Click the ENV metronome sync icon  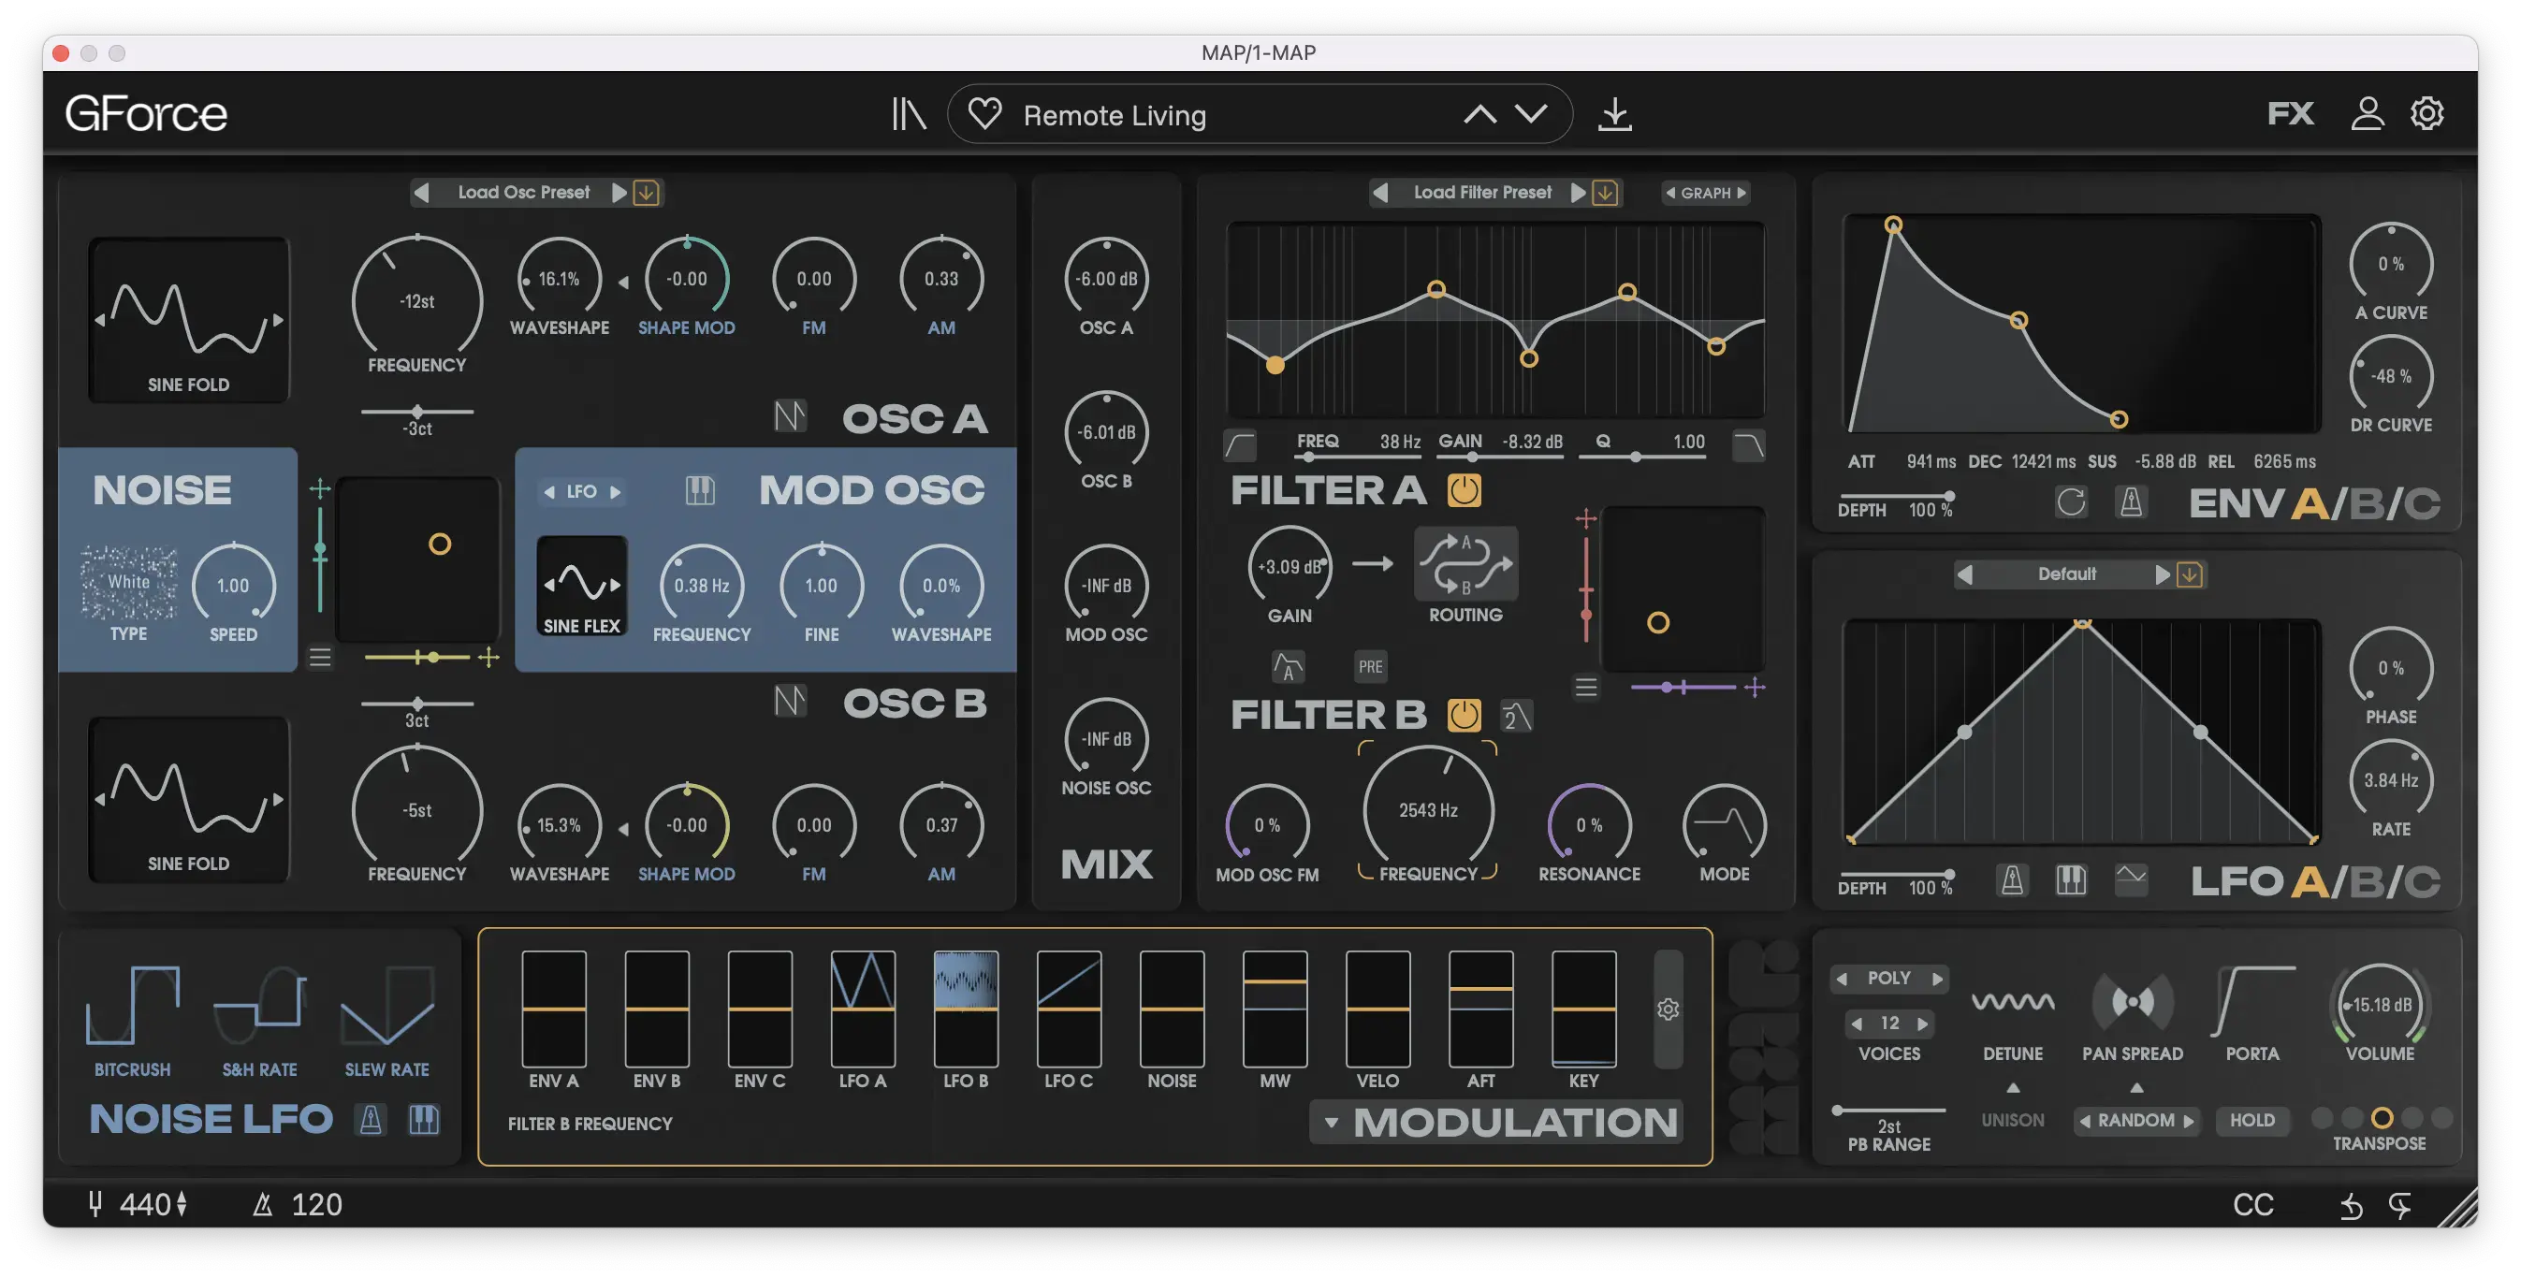tap(2131, 503)
